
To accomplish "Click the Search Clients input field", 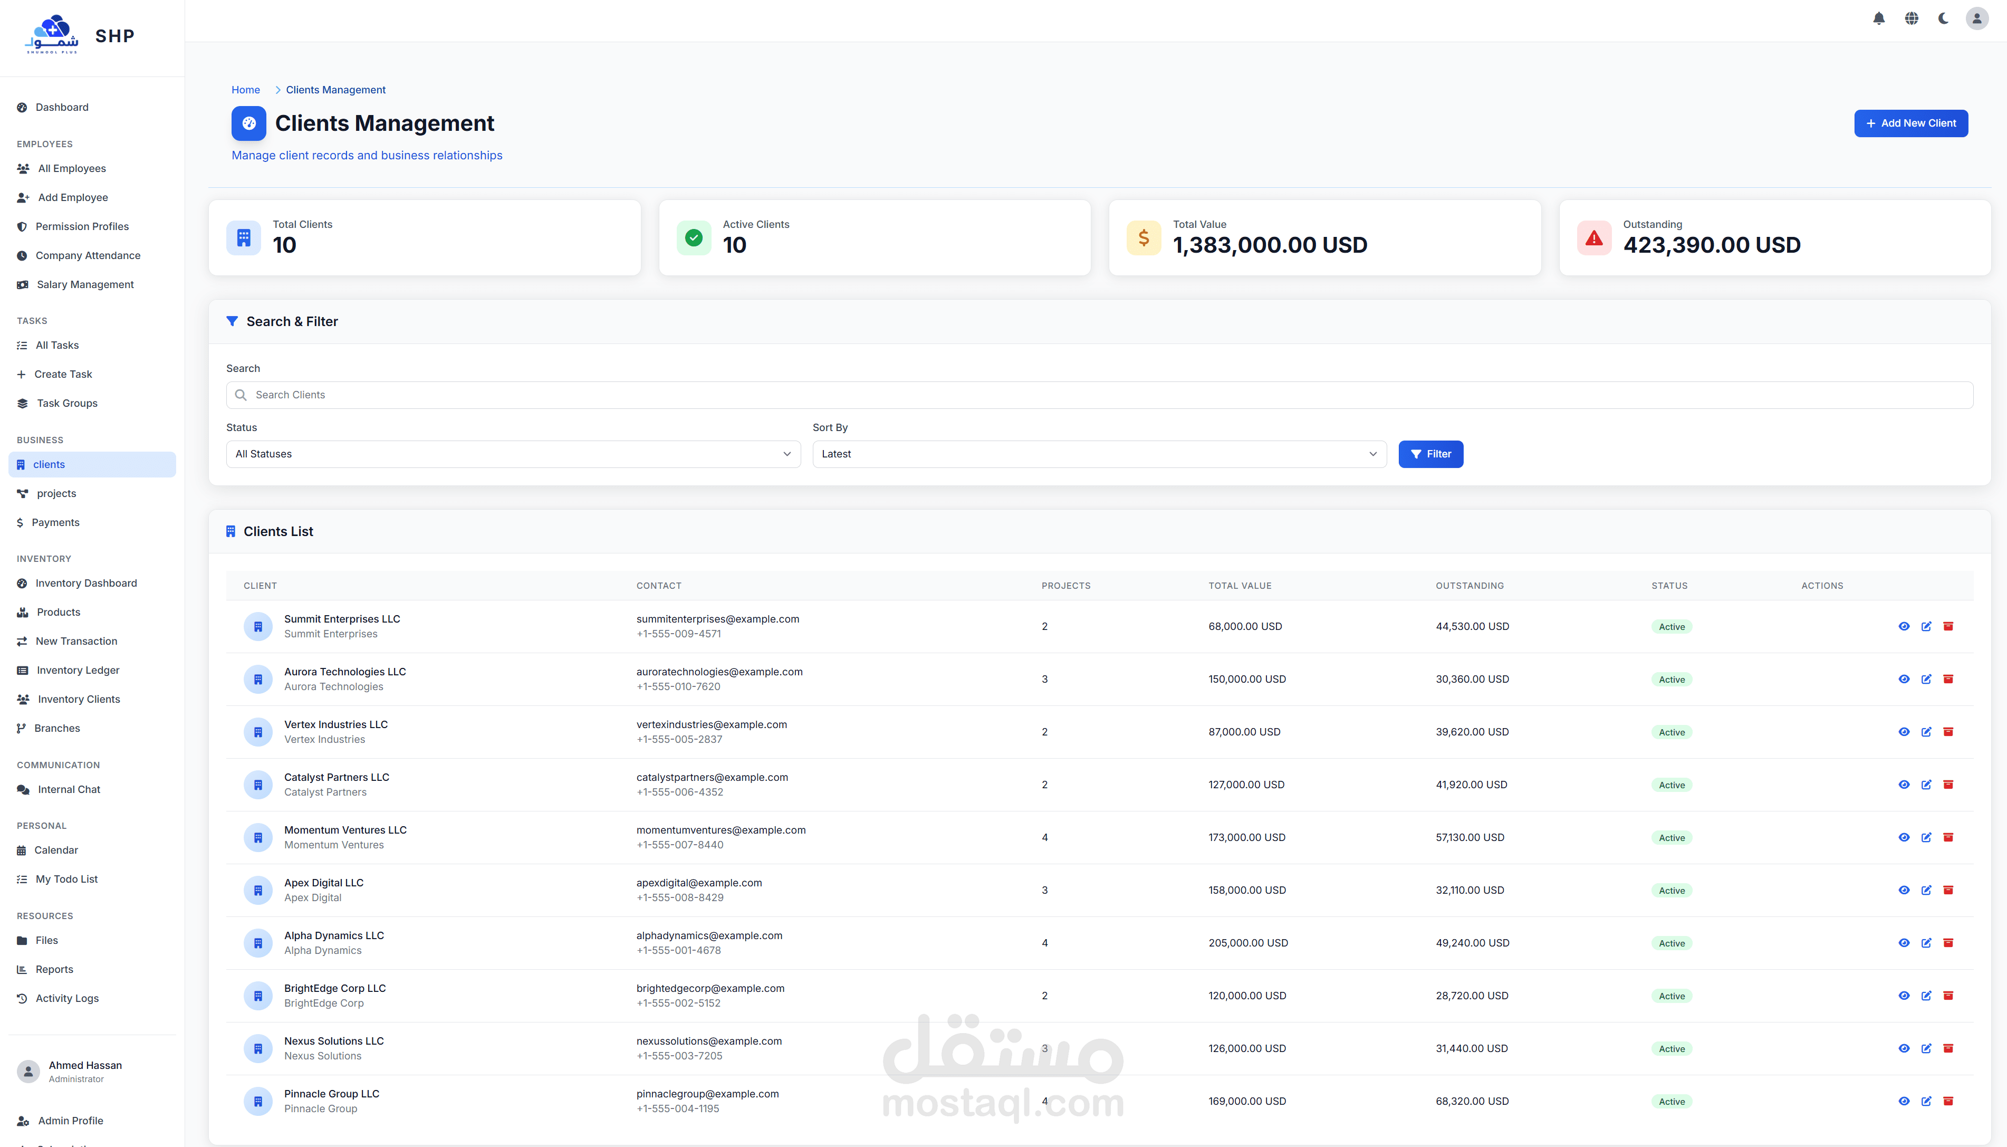I will pos(1098,395).
